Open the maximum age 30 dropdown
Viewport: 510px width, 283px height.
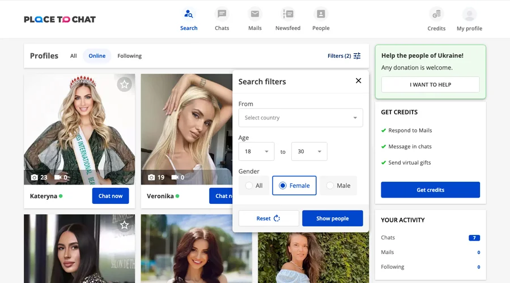coord(309,152)
